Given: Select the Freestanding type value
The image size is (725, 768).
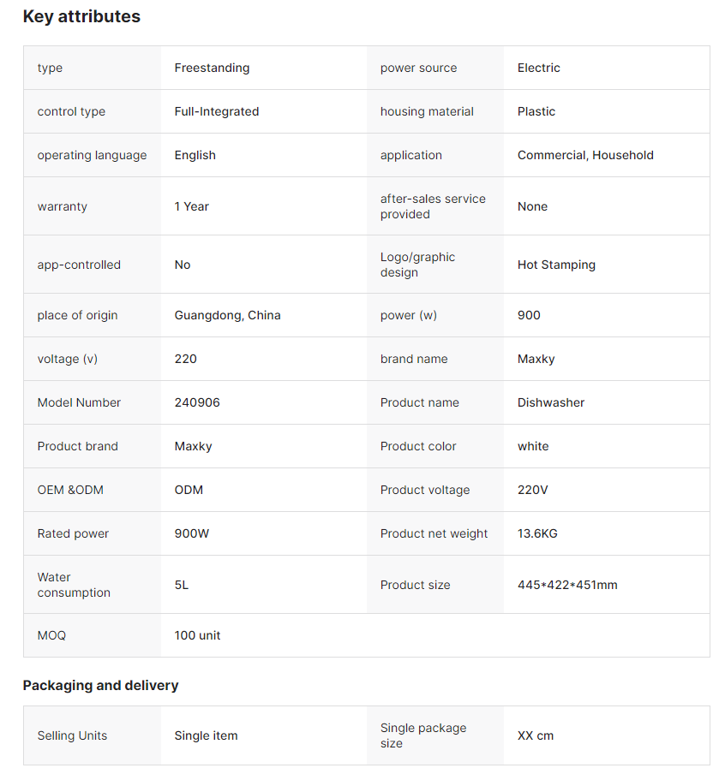Looking at the screenshot, I should (x=212, y=68).
